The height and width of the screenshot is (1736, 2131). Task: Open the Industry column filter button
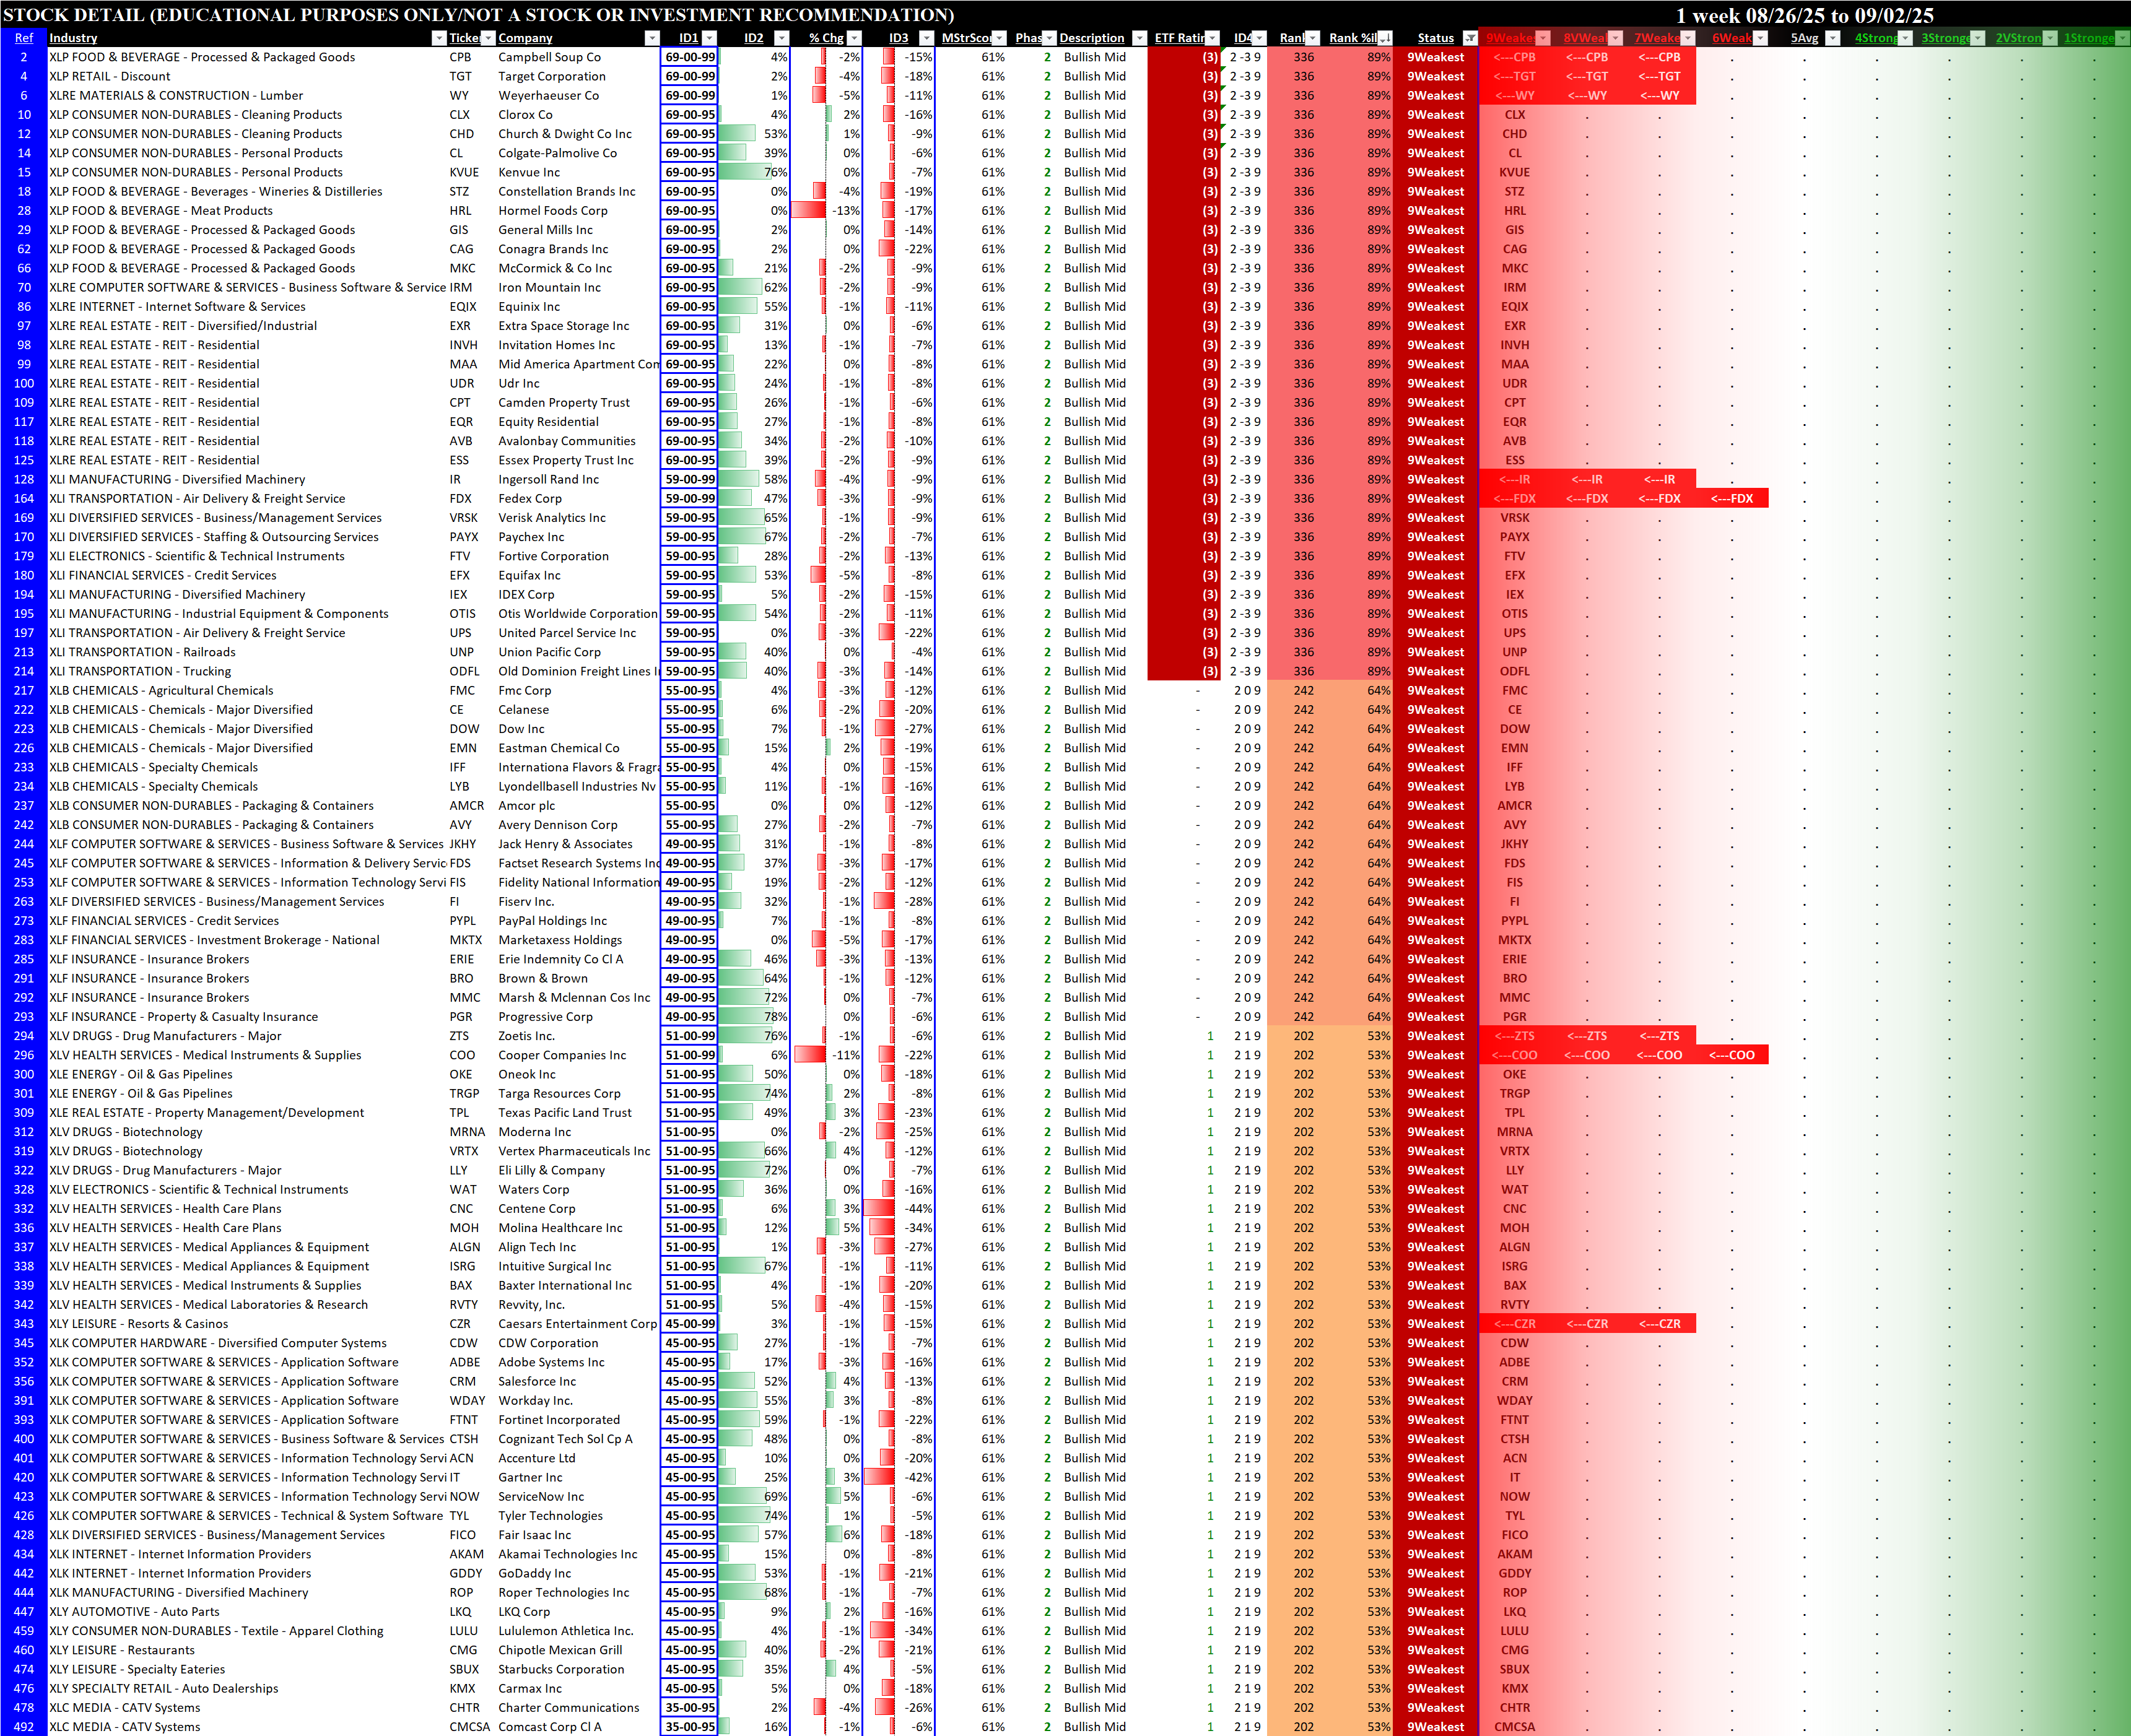pos(438,38)
